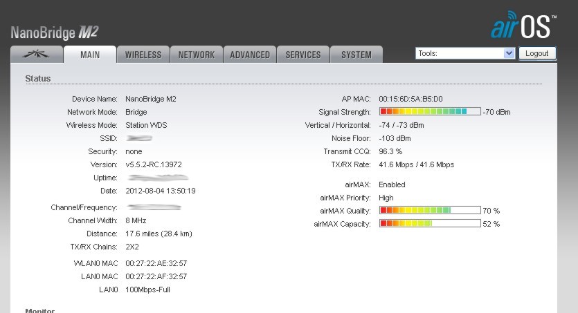This screenshot has height=313, width=578.
Task: Click the airOS logo
Action: [523, 25]
